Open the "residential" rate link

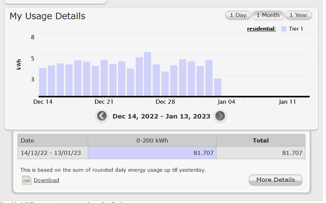click(261, 29)
